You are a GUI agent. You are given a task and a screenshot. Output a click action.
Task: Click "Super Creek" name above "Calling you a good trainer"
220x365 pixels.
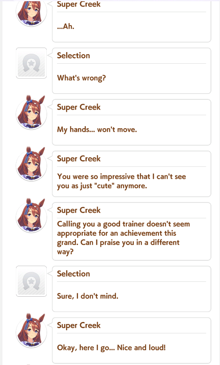point(79,210)
